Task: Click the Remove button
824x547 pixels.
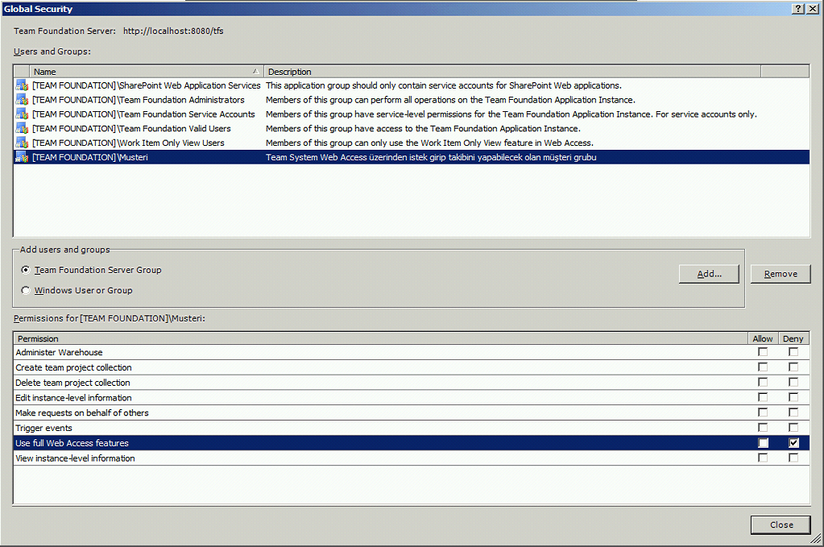Action: (x=781, y=274)
